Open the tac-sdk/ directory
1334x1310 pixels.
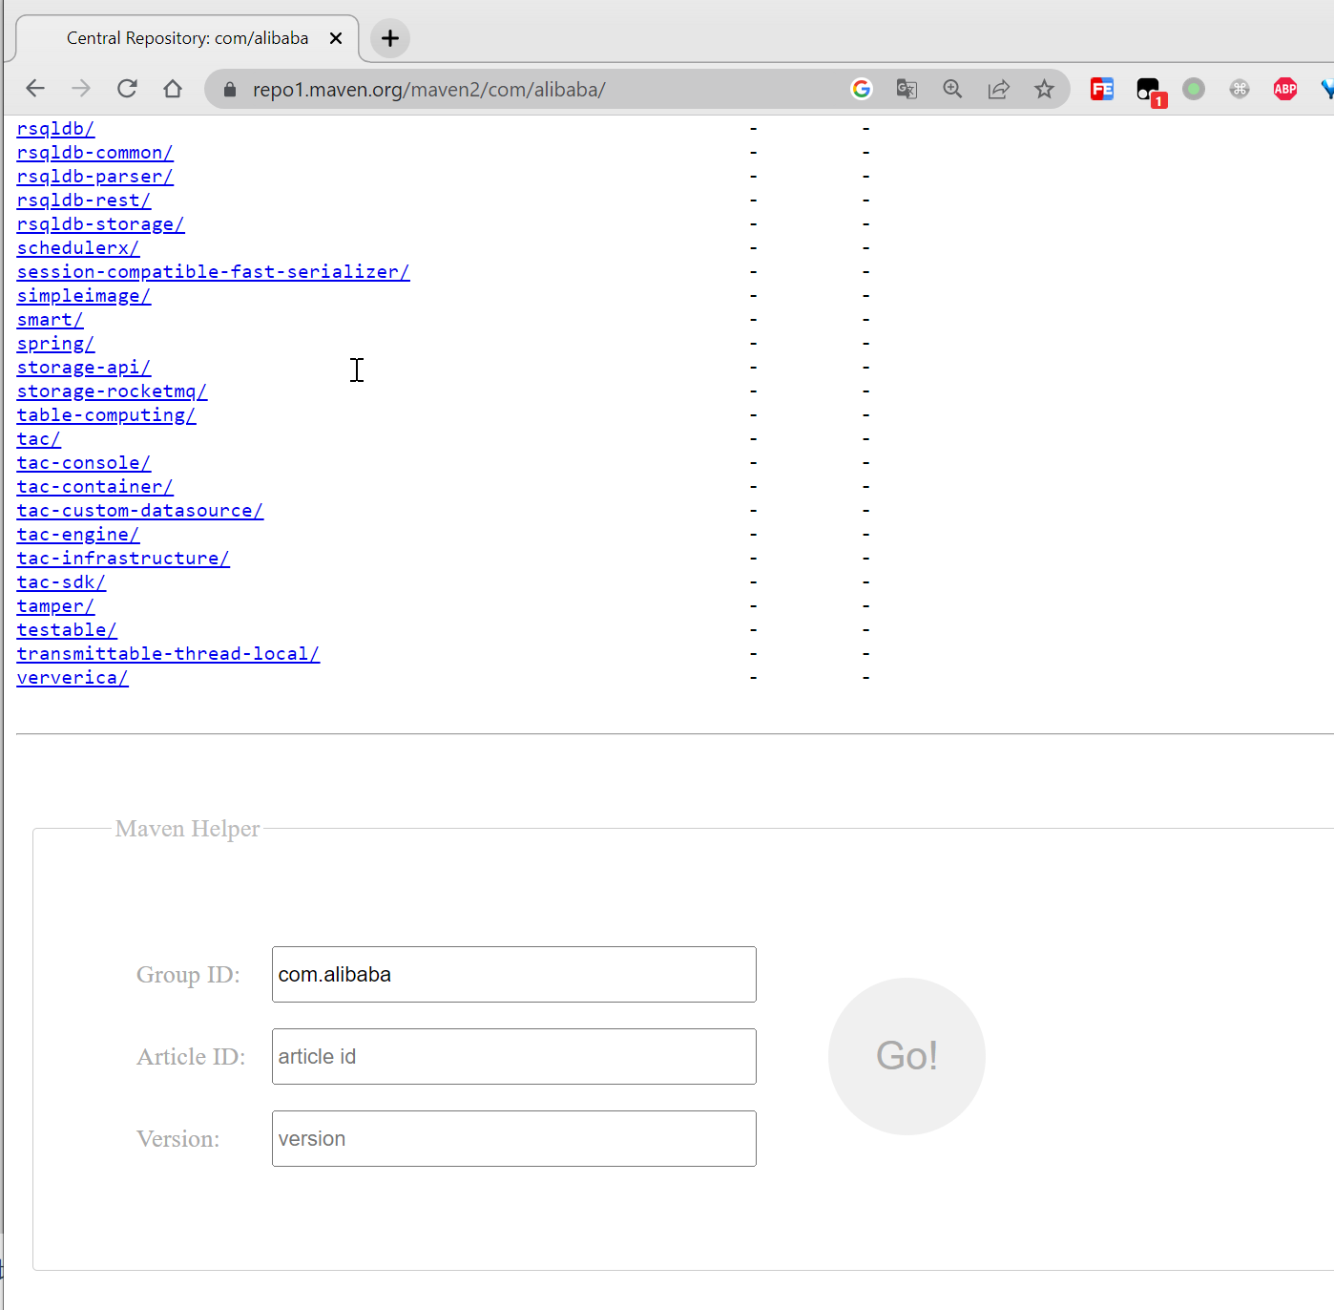(61, 582)
